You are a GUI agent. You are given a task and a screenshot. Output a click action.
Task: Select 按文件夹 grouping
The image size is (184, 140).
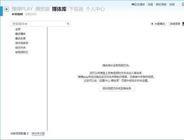[x=20, y=48]
